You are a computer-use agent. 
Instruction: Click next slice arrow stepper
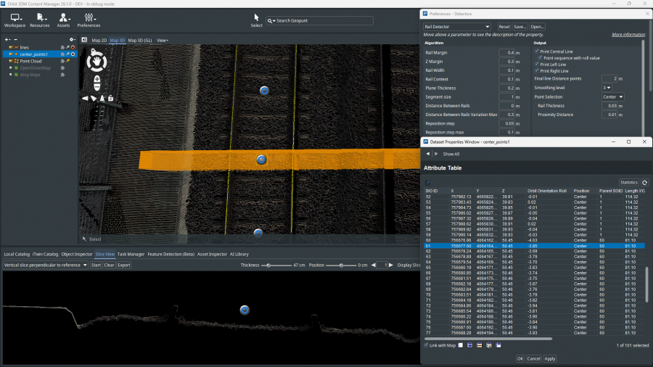[x=390, y=265]
